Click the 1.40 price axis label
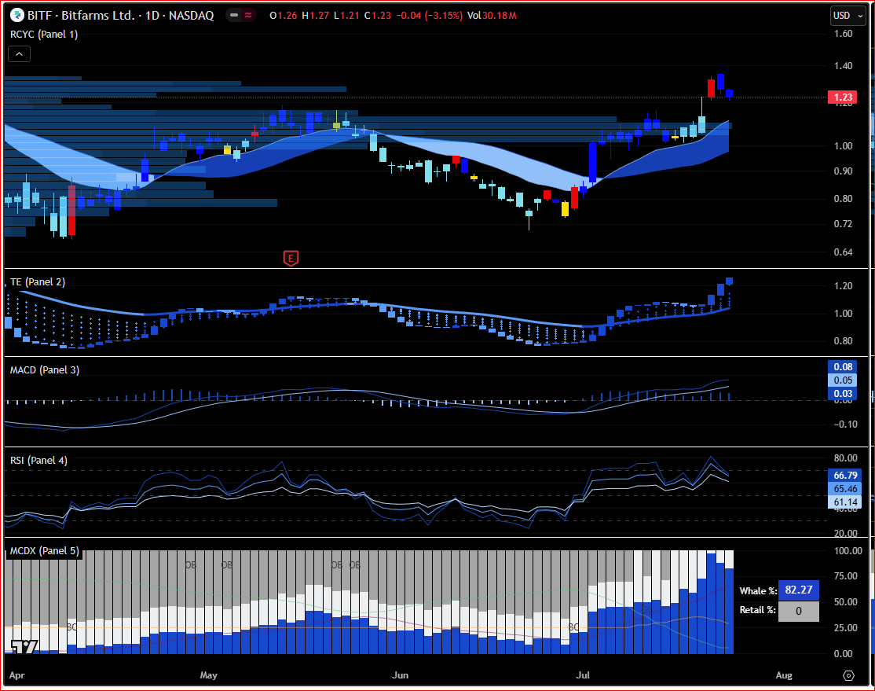 (844, 66)
